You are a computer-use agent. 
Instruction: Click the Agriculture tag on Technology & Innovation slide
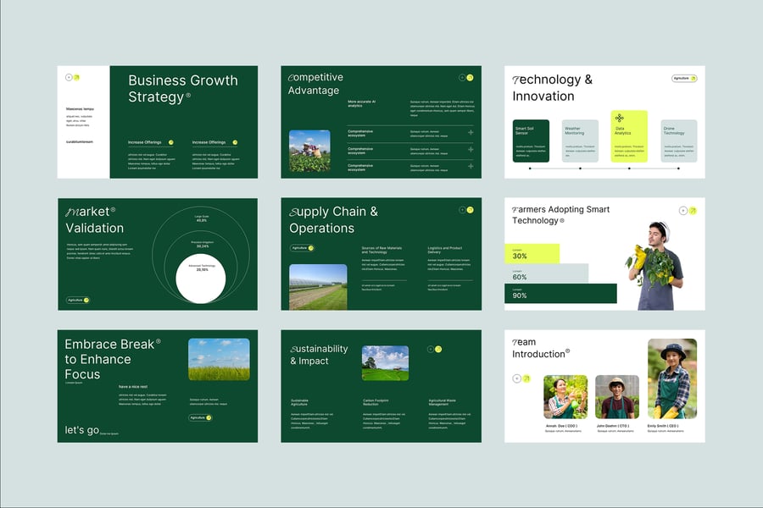(x=684, y=78)
